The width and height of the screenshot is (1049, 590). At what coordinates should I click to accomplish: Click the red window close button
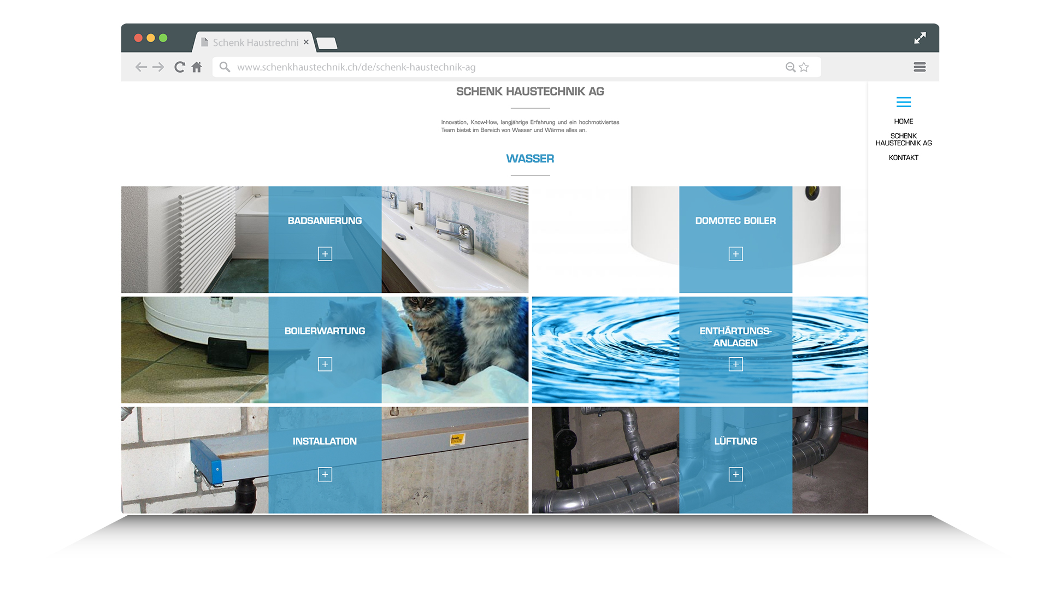138,38
